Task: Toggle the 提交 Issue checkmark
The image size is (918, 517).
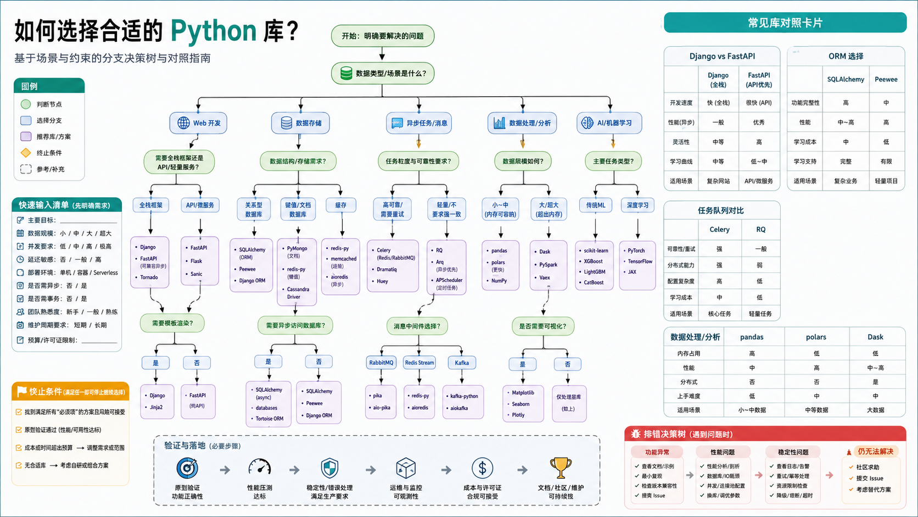Action: tap(852, 478)
